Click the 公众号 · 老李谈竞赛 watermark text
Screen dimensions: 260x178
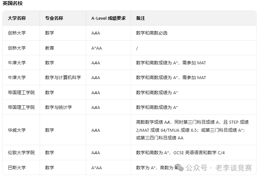tap(219, 168)
